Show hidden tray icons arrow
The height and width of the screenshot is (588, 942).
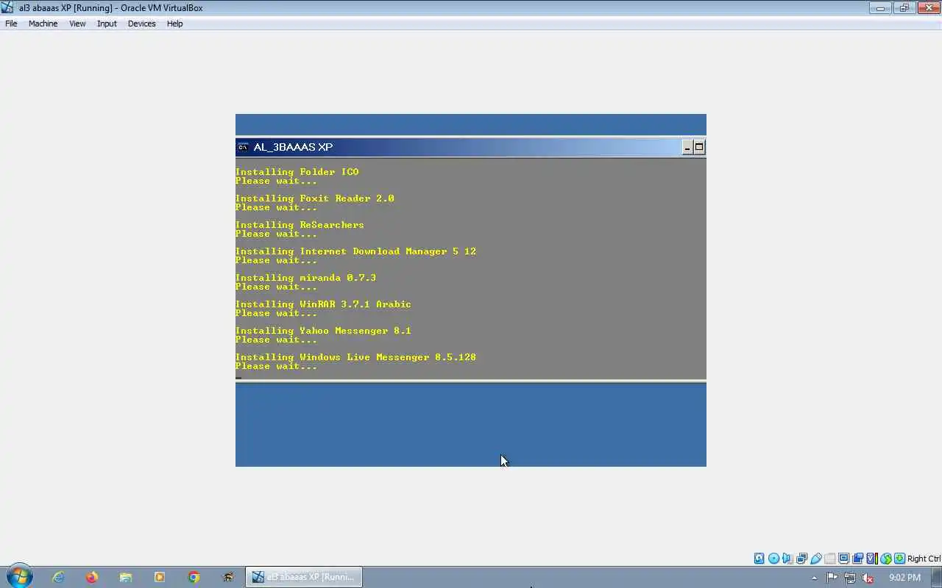click(814, 578)
